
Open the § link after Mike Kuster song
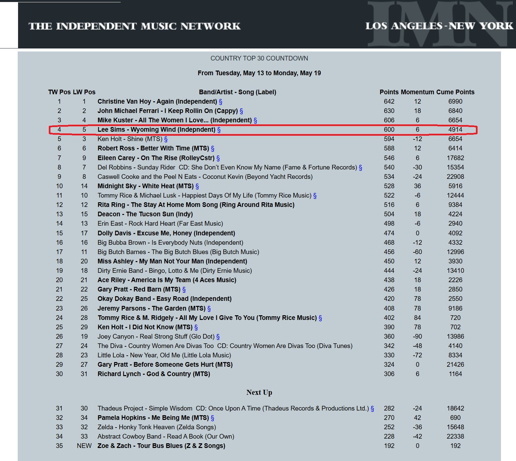(255, 120)
